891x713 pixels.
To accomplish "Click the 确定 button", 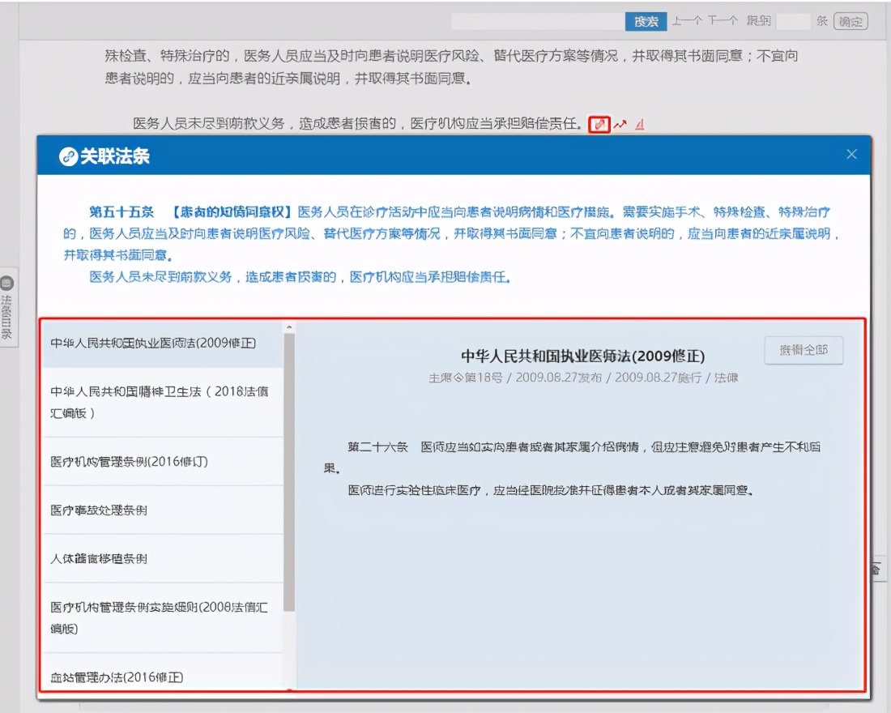I will click(x=850, y=22).
